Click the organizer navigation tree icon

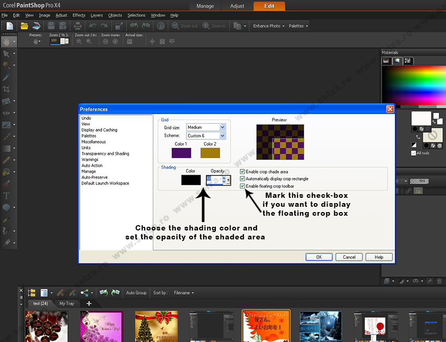coord(32,293)
